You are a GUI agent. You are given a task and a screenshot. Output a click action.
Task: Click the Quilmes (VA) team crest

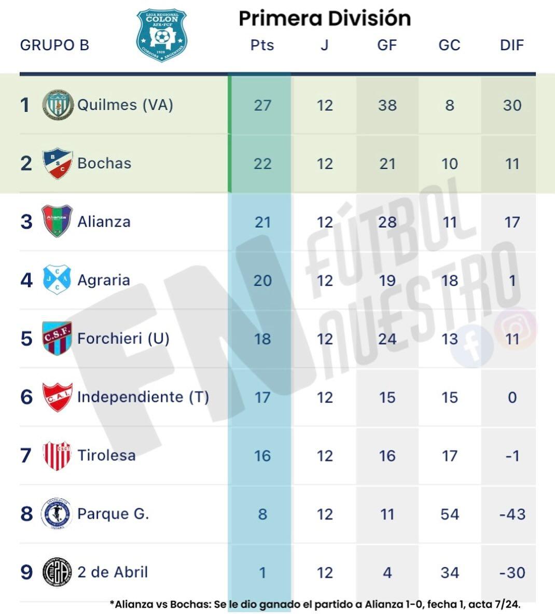coord(58,105)
